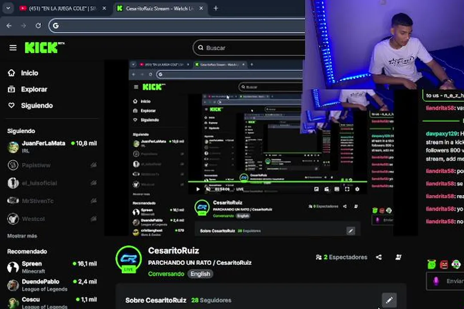The height and width of the screenshot is (309, 464).
Task: Click the davpaxy129 username in chat
Action: [441, 133]
